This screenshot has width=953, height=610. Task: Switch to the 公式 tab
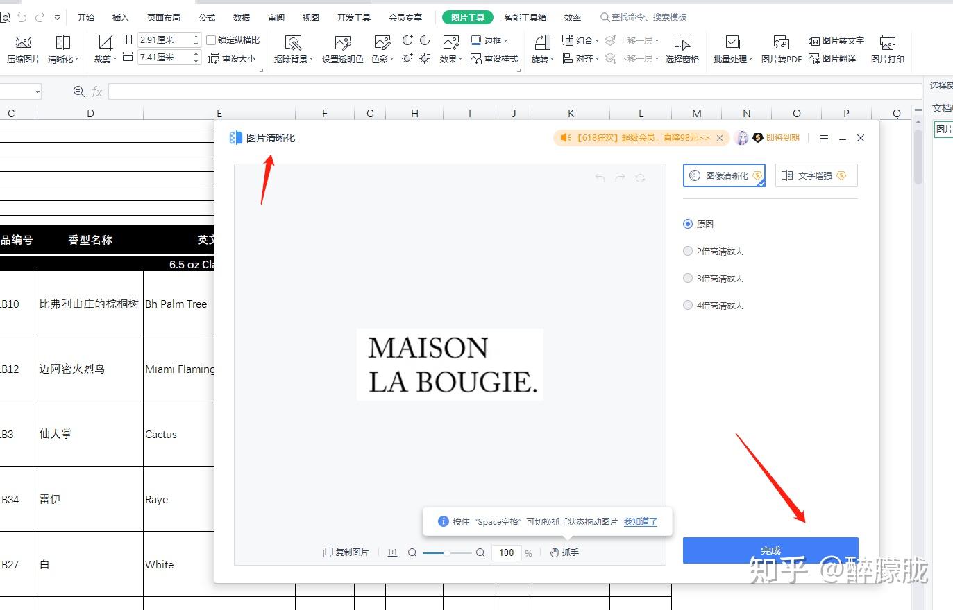[207, 17]
